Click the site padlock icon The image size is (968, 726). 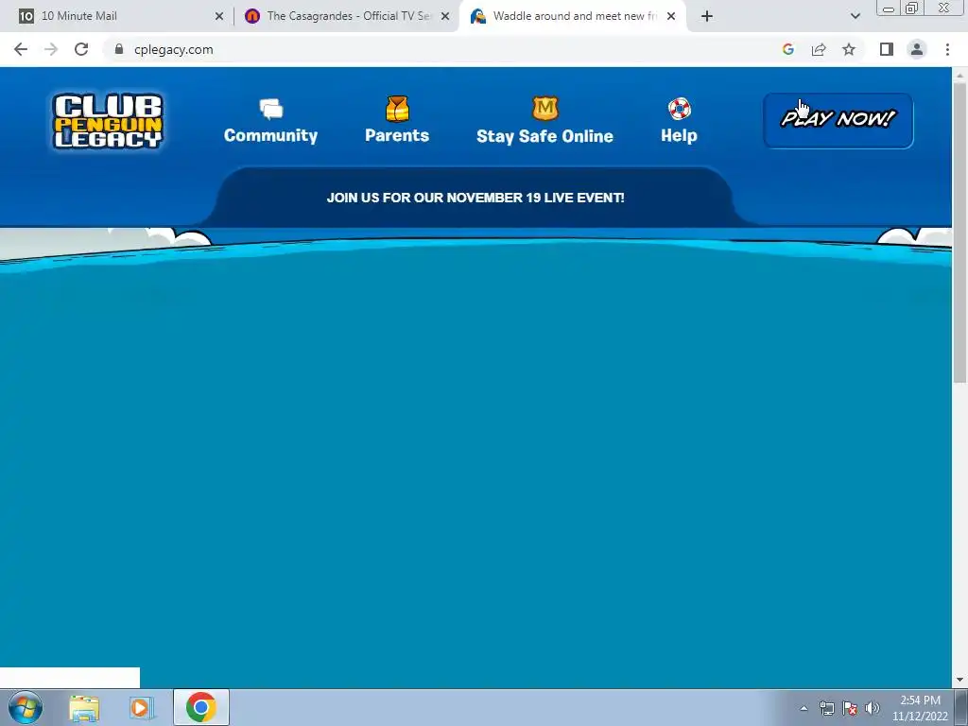coord(119,49)
